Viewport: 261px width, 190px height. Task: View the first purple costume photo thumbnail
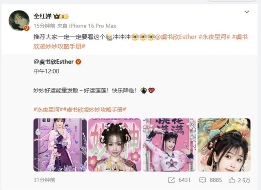coord(60,145)
